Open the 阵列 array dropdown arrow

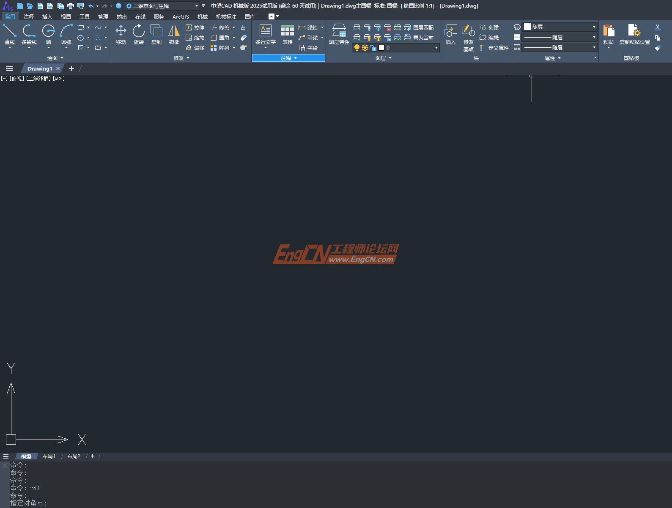point(234,48)
